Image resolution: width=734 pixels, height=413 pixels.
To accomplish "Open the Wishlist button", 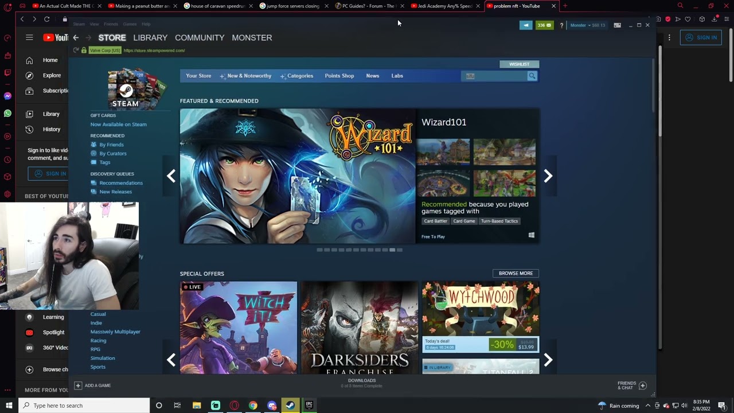I will (519, 64).
